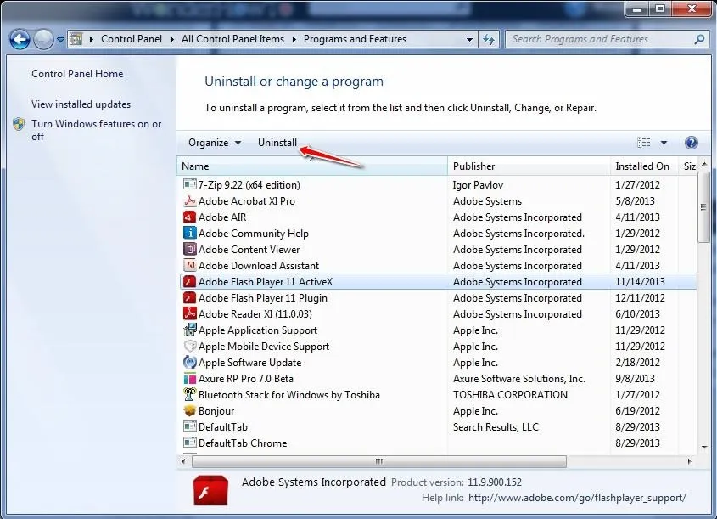This screenshot has width=717, height=519.
Task: Click the Axure RP Pro 7.0 Beta icon
Action: pyautogui.click(x=189, y=379)
